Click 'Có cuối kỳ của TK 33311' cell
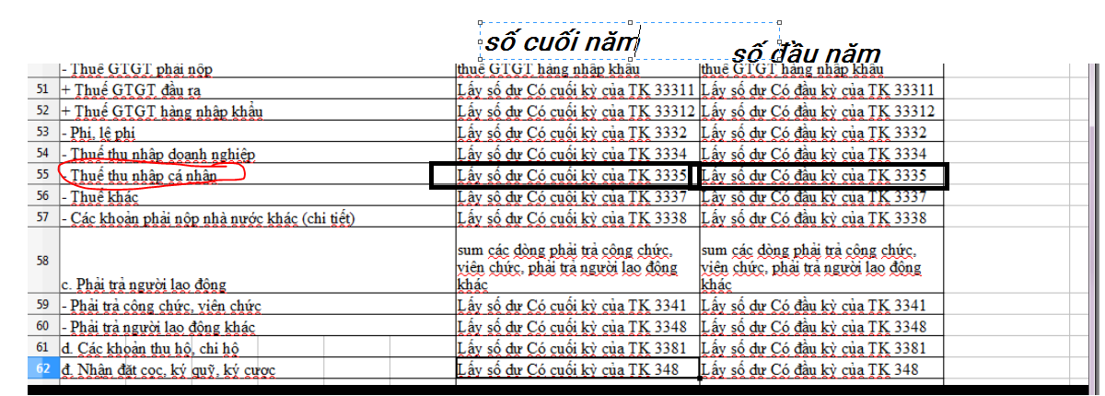 (577, 90)
